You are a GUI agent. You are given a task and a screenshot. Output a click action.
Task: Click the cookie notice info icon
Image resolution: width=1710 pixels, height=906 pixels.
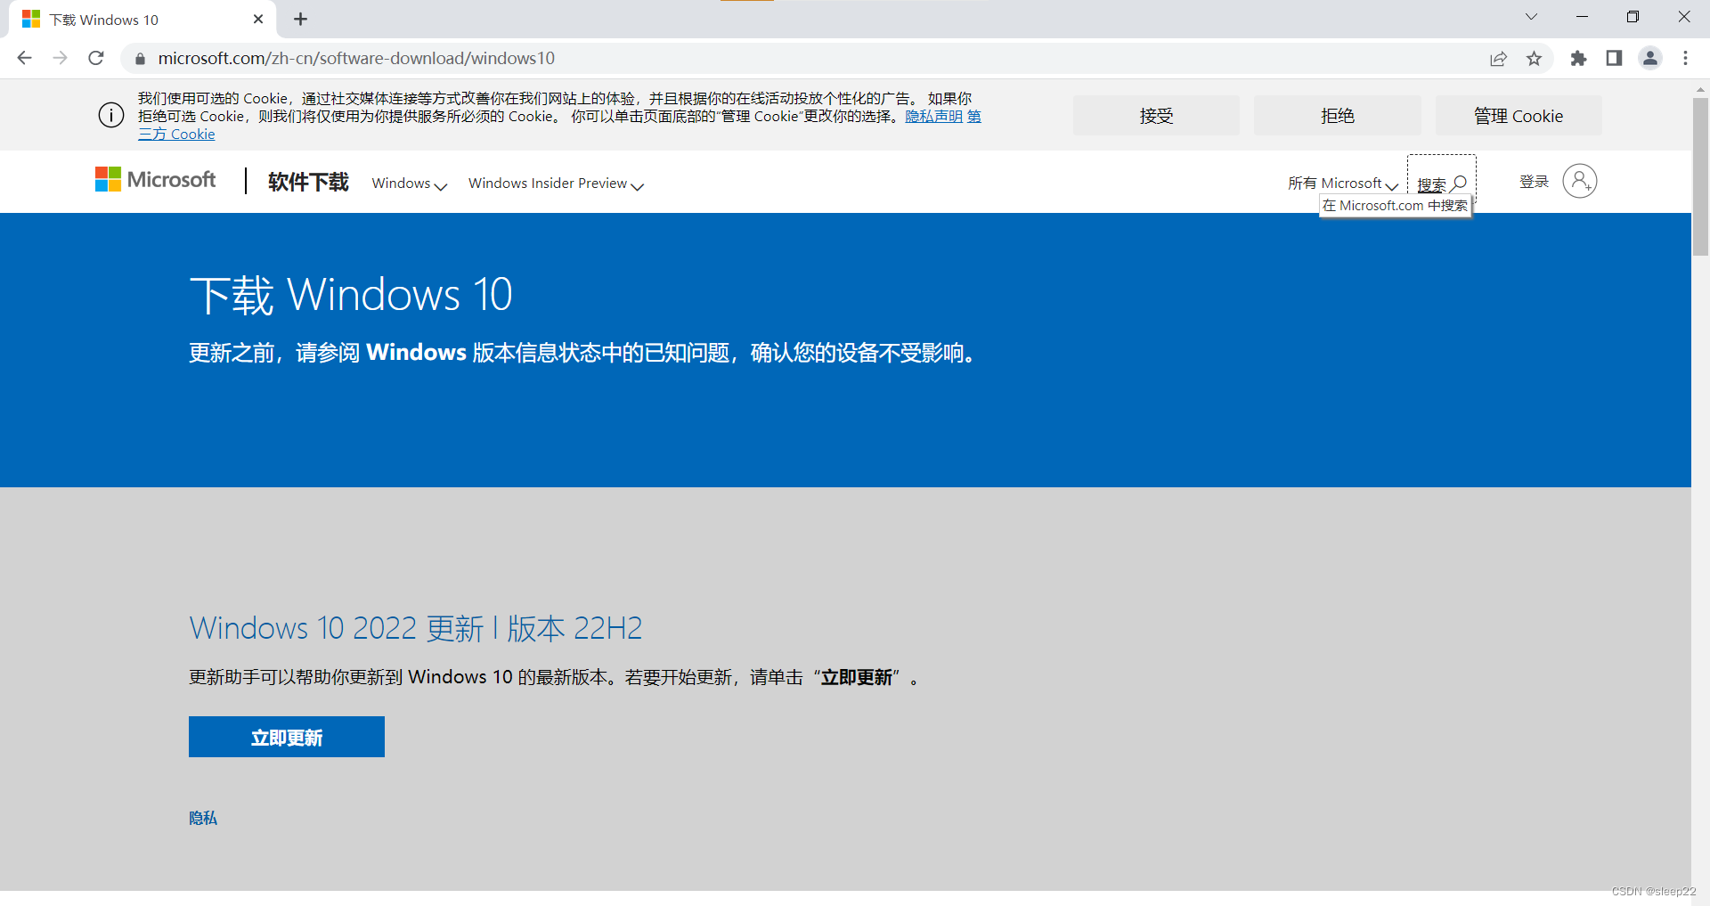click(110, 115)
